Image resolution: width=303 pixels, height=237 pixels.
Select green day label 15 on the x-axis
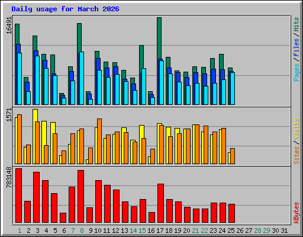tap(142, 230)
